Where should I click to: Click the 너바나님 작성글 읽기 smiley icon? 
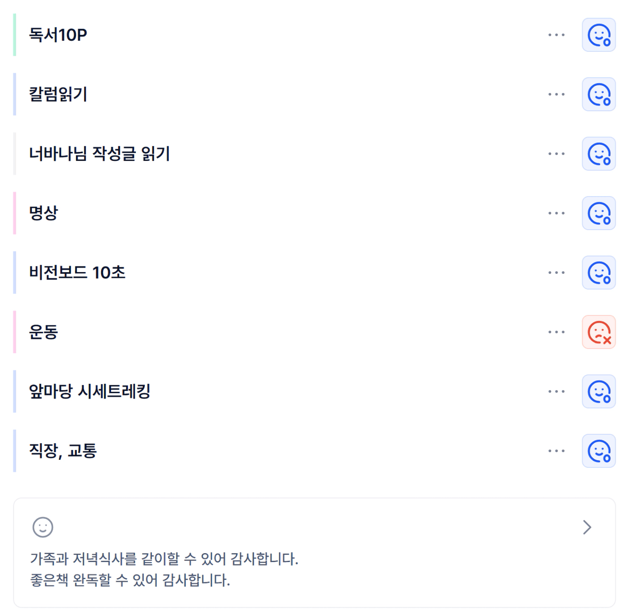[598, 154]
